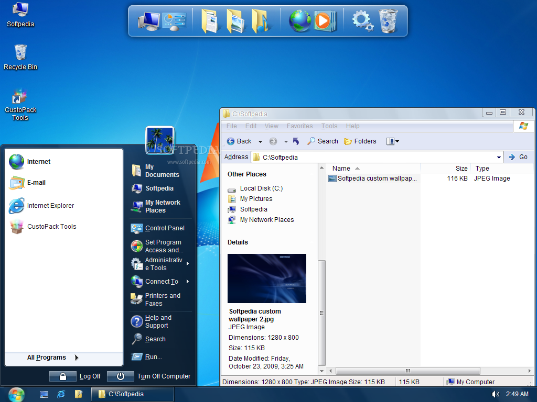
Task: Open the address bar dropdown arrow
Action: (x=499, y=157)
